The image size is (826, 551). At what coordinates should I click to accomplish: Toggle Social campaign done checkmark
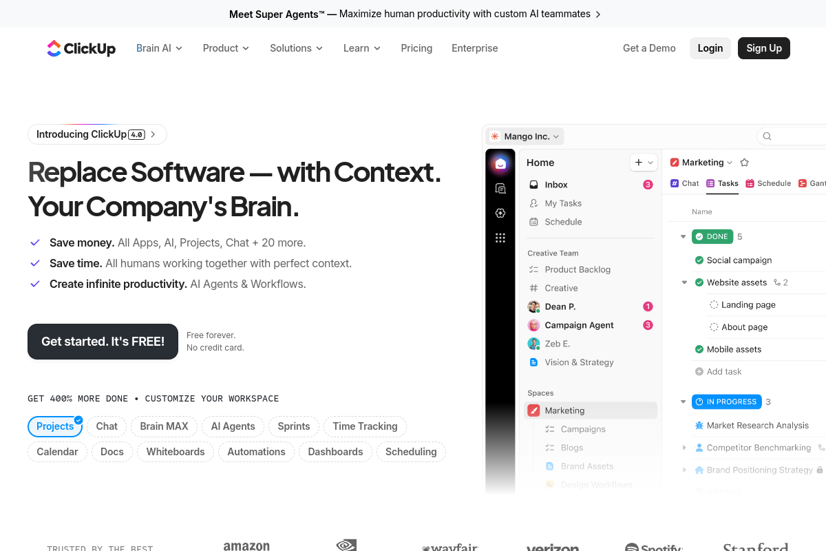[x=699, y=260]
